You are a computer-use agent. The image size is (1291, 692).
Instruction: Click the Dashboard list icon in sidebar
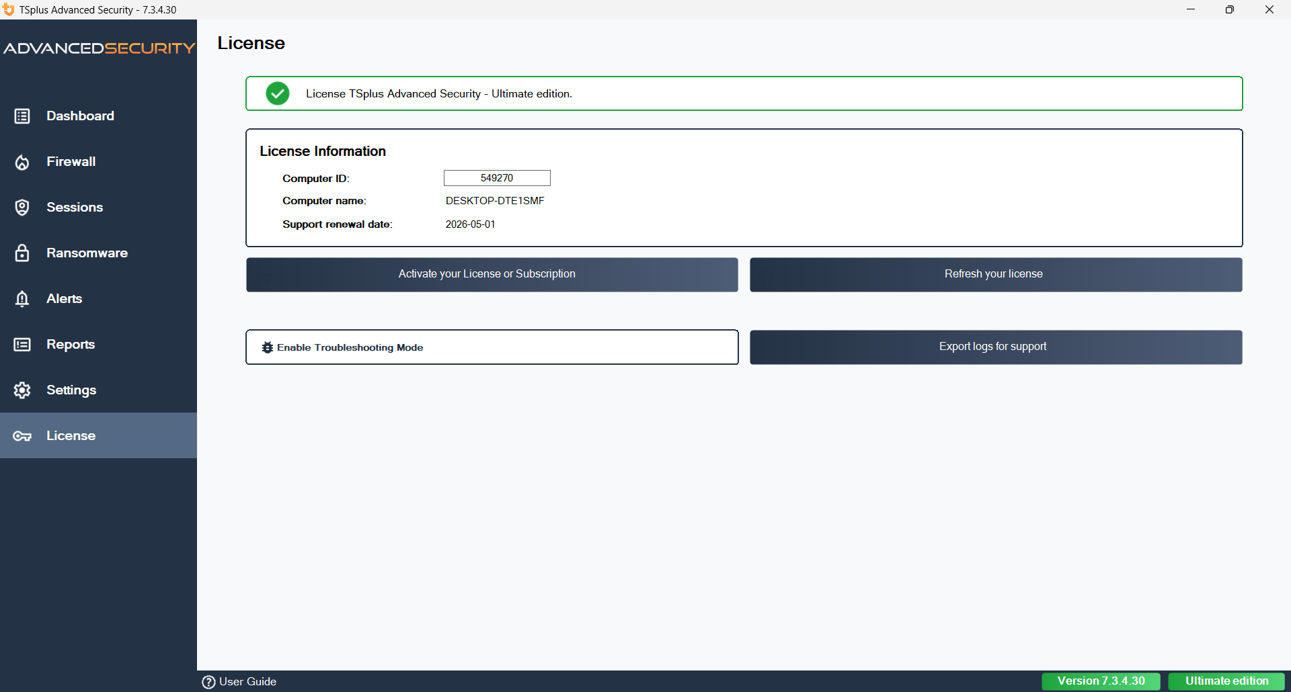(22, 116)
